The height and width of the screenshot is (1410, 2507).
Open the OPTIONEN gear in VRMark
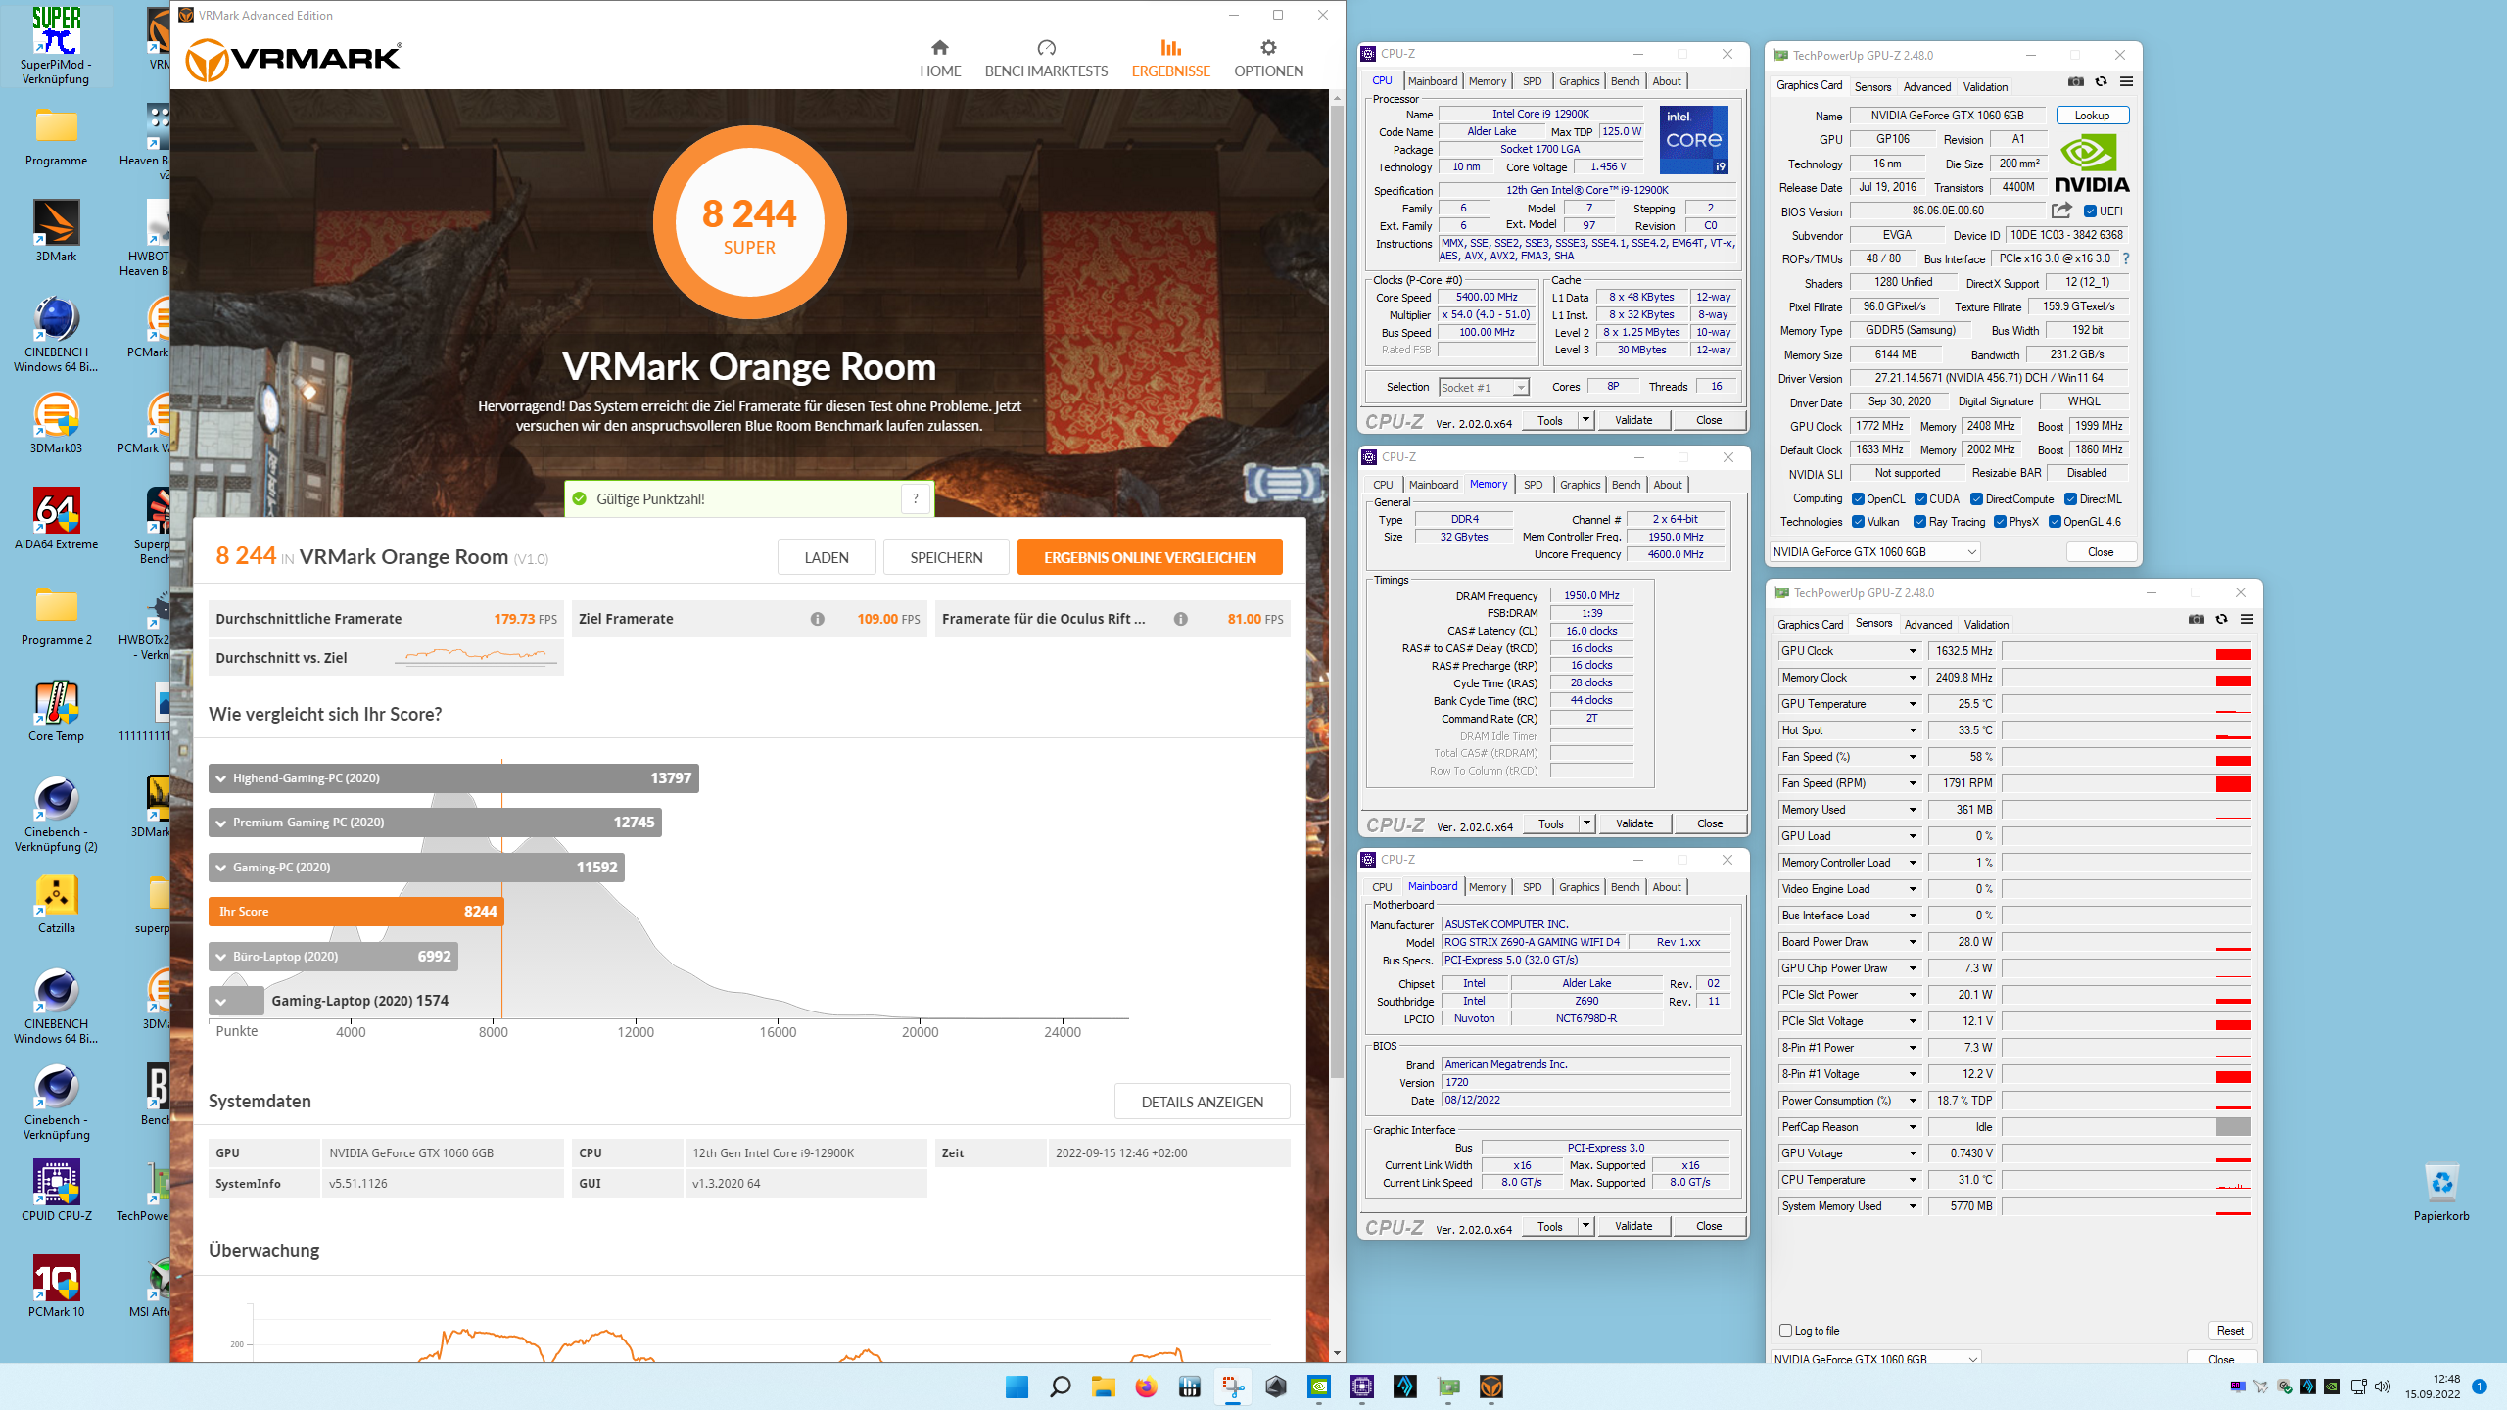(x=1268, y=59)
